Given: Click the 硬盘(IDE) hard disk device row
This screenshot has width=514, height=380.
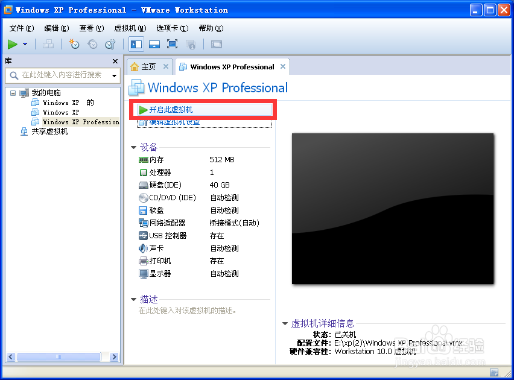Looking at the screenshot, I should (203, 185).
